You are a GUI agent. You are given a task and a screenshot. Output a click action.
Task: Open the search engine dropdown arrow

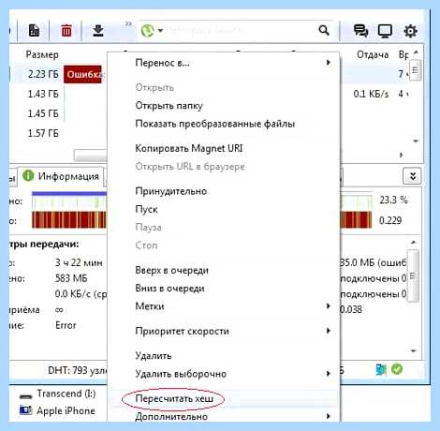160,30
